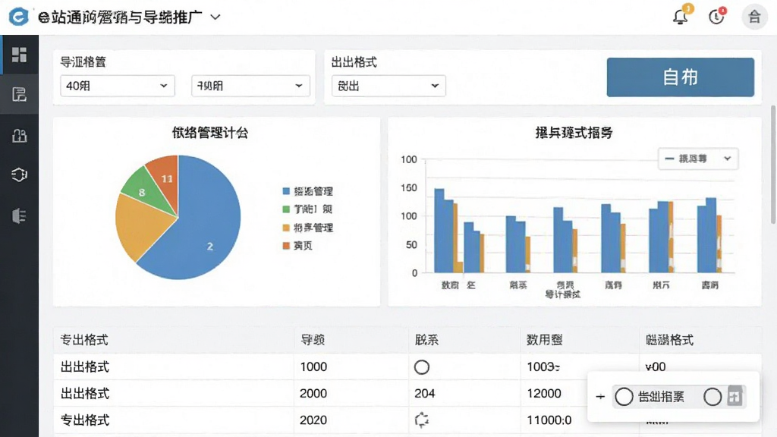The height and width of the screenshot is (437, 777).
Task: Click the v00 cell
Action: pyautogui.click(x=656, y=366)
